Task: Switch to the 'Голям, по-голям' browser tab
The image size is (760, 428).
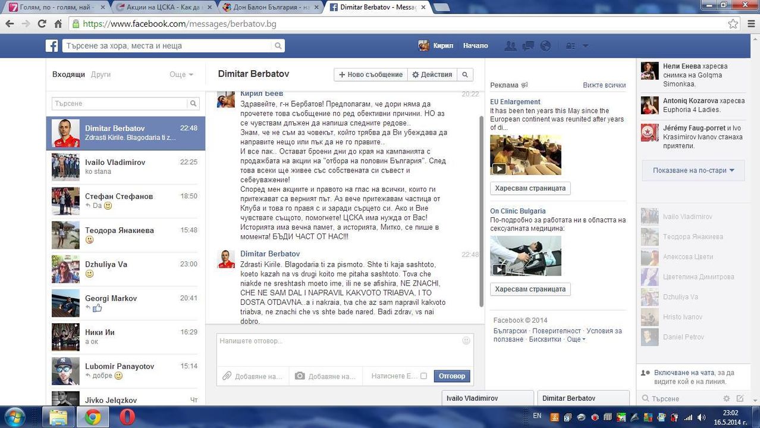Action: [56, 7]
